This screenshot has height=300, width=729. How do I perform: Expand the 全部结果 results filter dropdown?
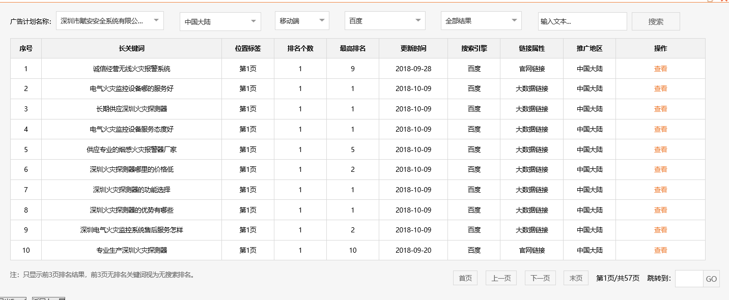481,20
